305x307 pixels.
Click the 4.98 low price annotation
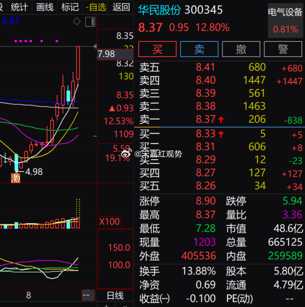click(x=34, y=172)
